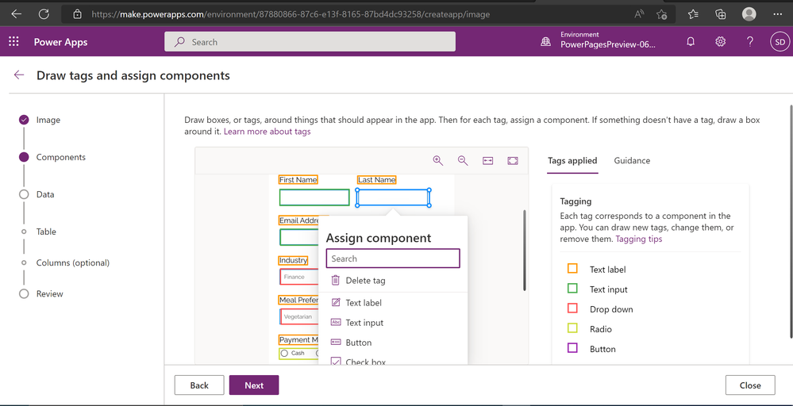Fit the image to the whole page
The height and width of the screenshot is (406, 793).
click(x=513, y=161)
